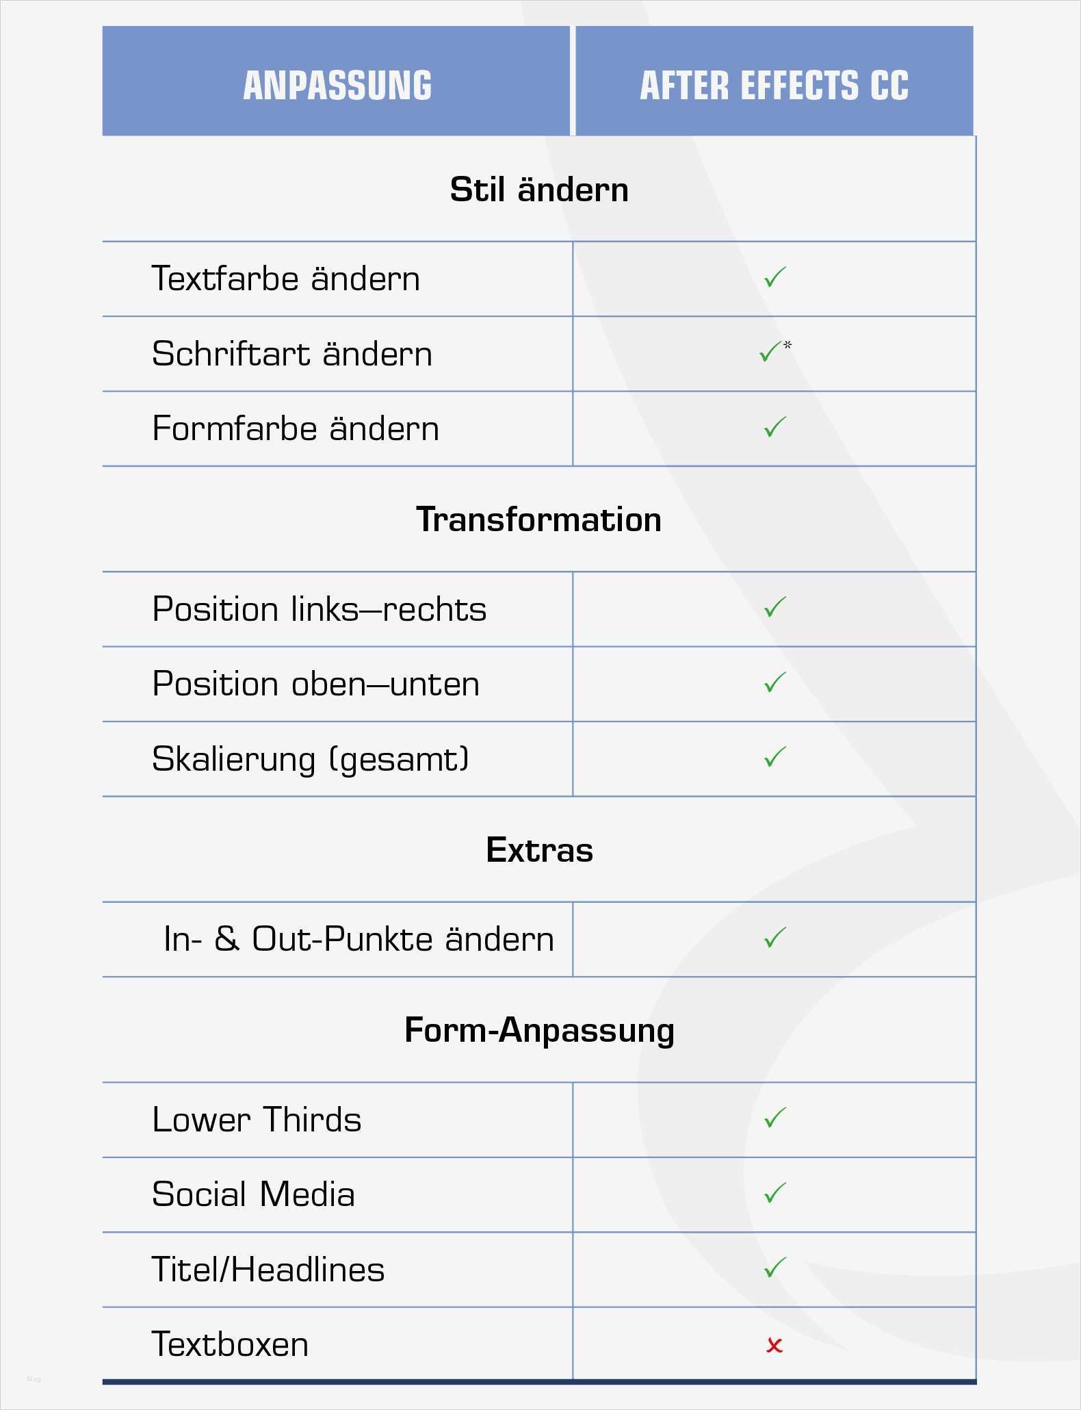Click the Textboxen row label

[230, 1344]
